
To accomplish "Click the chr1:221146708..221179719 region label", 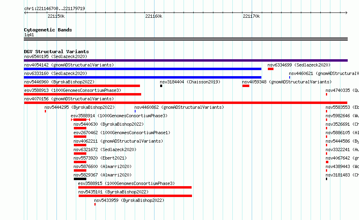I will [54, 8].
